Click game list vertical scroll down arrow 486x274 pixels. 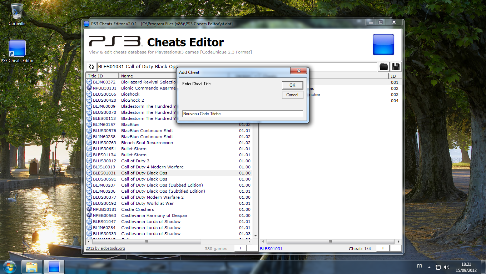255,236
